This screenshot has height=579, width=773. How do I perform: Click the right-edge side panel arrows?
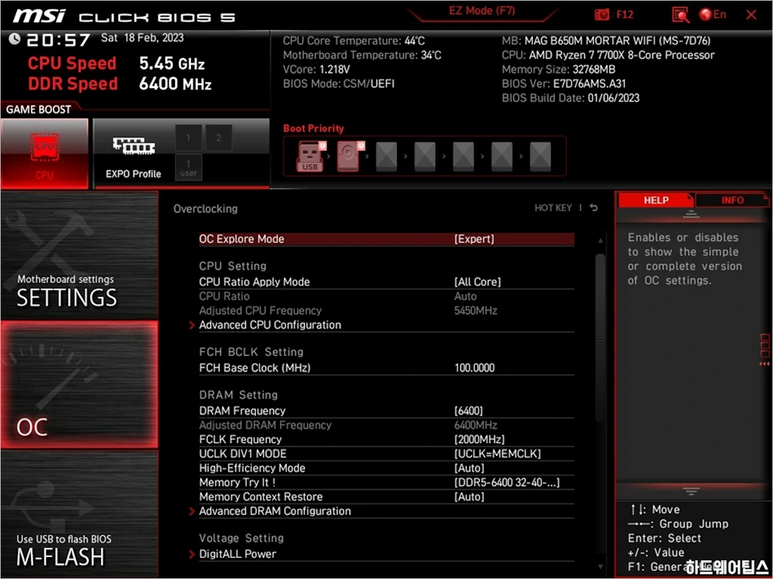point(765,350)
